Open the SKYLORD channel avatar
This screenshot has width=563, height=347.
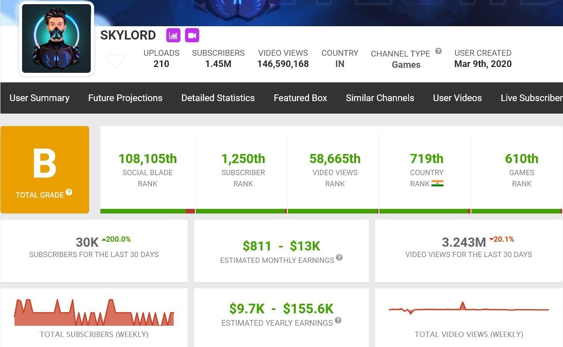[x=57, y=39]
